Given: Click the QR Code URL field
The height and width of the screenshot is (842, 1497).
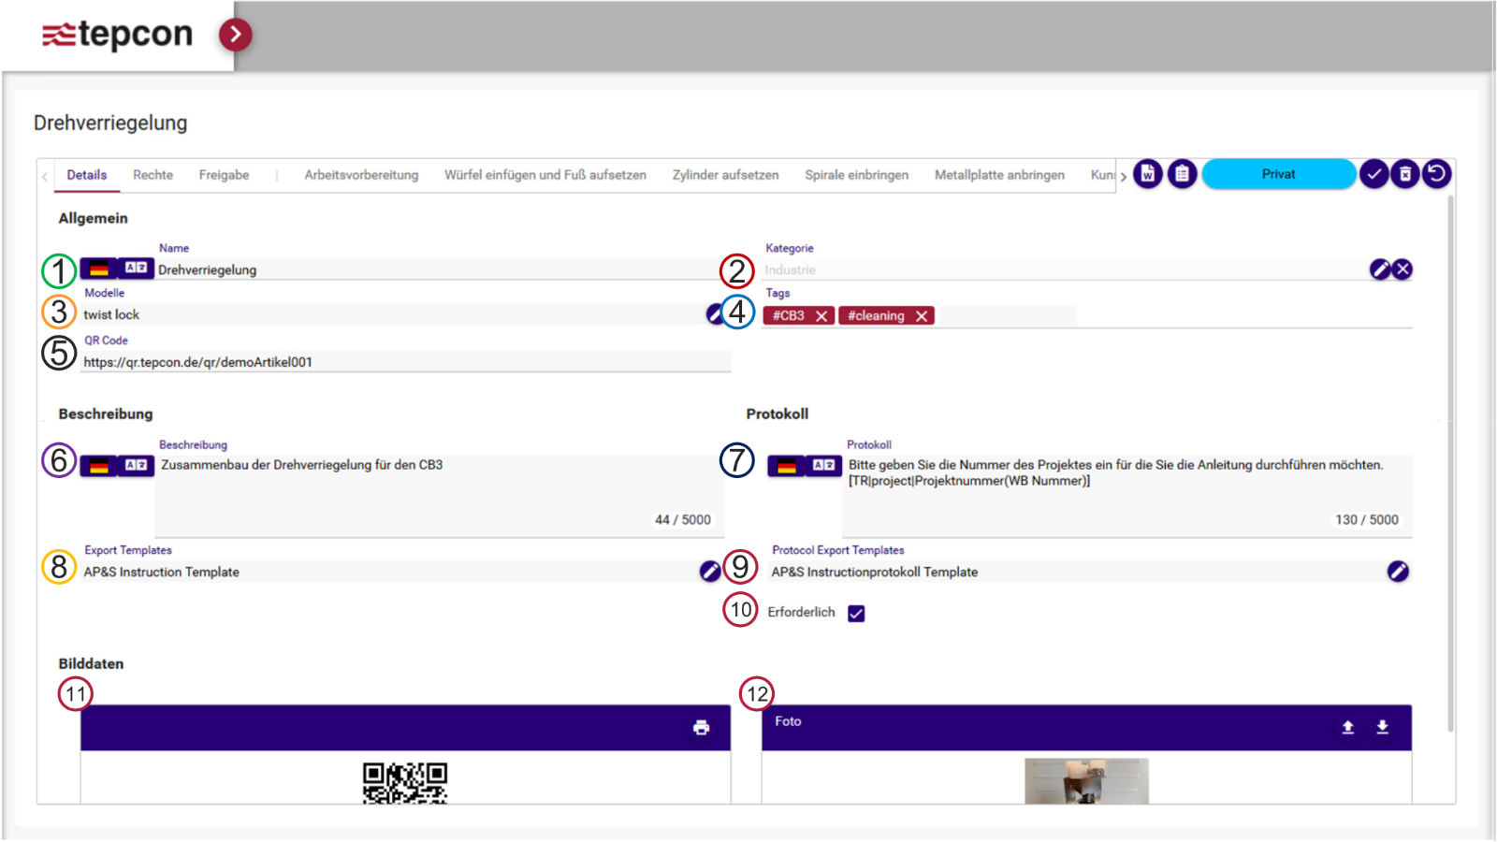Looking at the screenshot, I should click(x=404, y=362).
